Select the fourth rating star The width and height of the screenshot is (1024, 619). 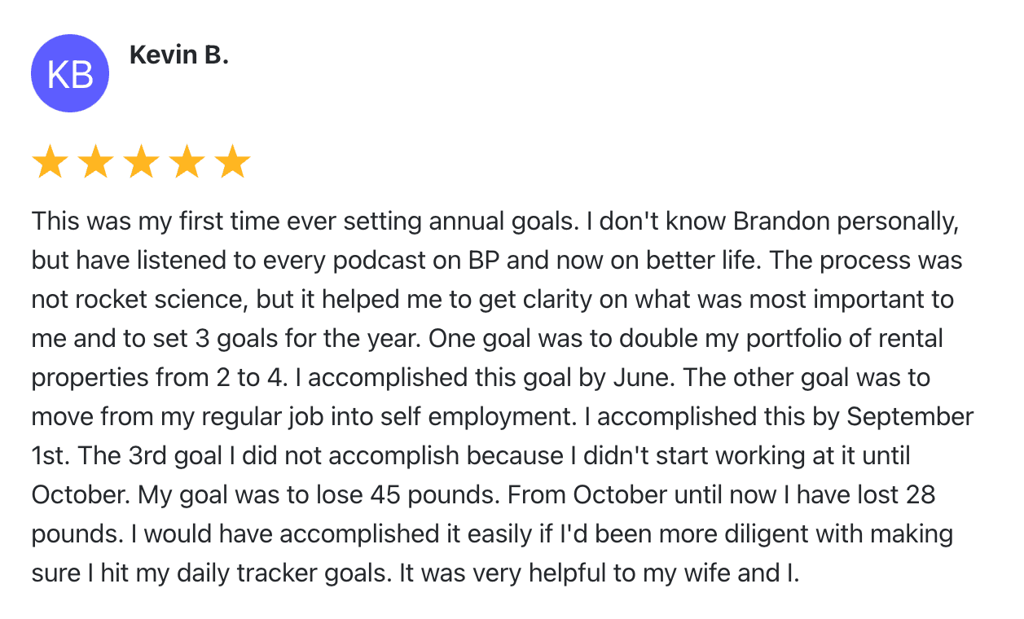click(x=187, y=163)
